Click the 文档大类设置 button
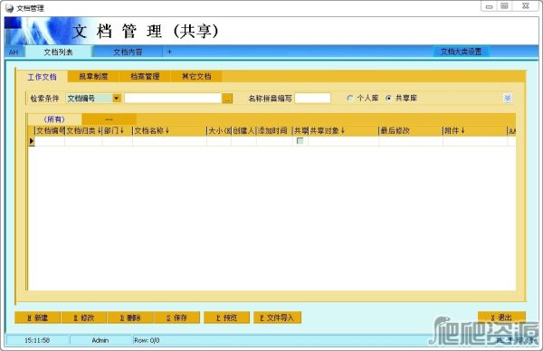Screen dimensions: 543x351 461,52
